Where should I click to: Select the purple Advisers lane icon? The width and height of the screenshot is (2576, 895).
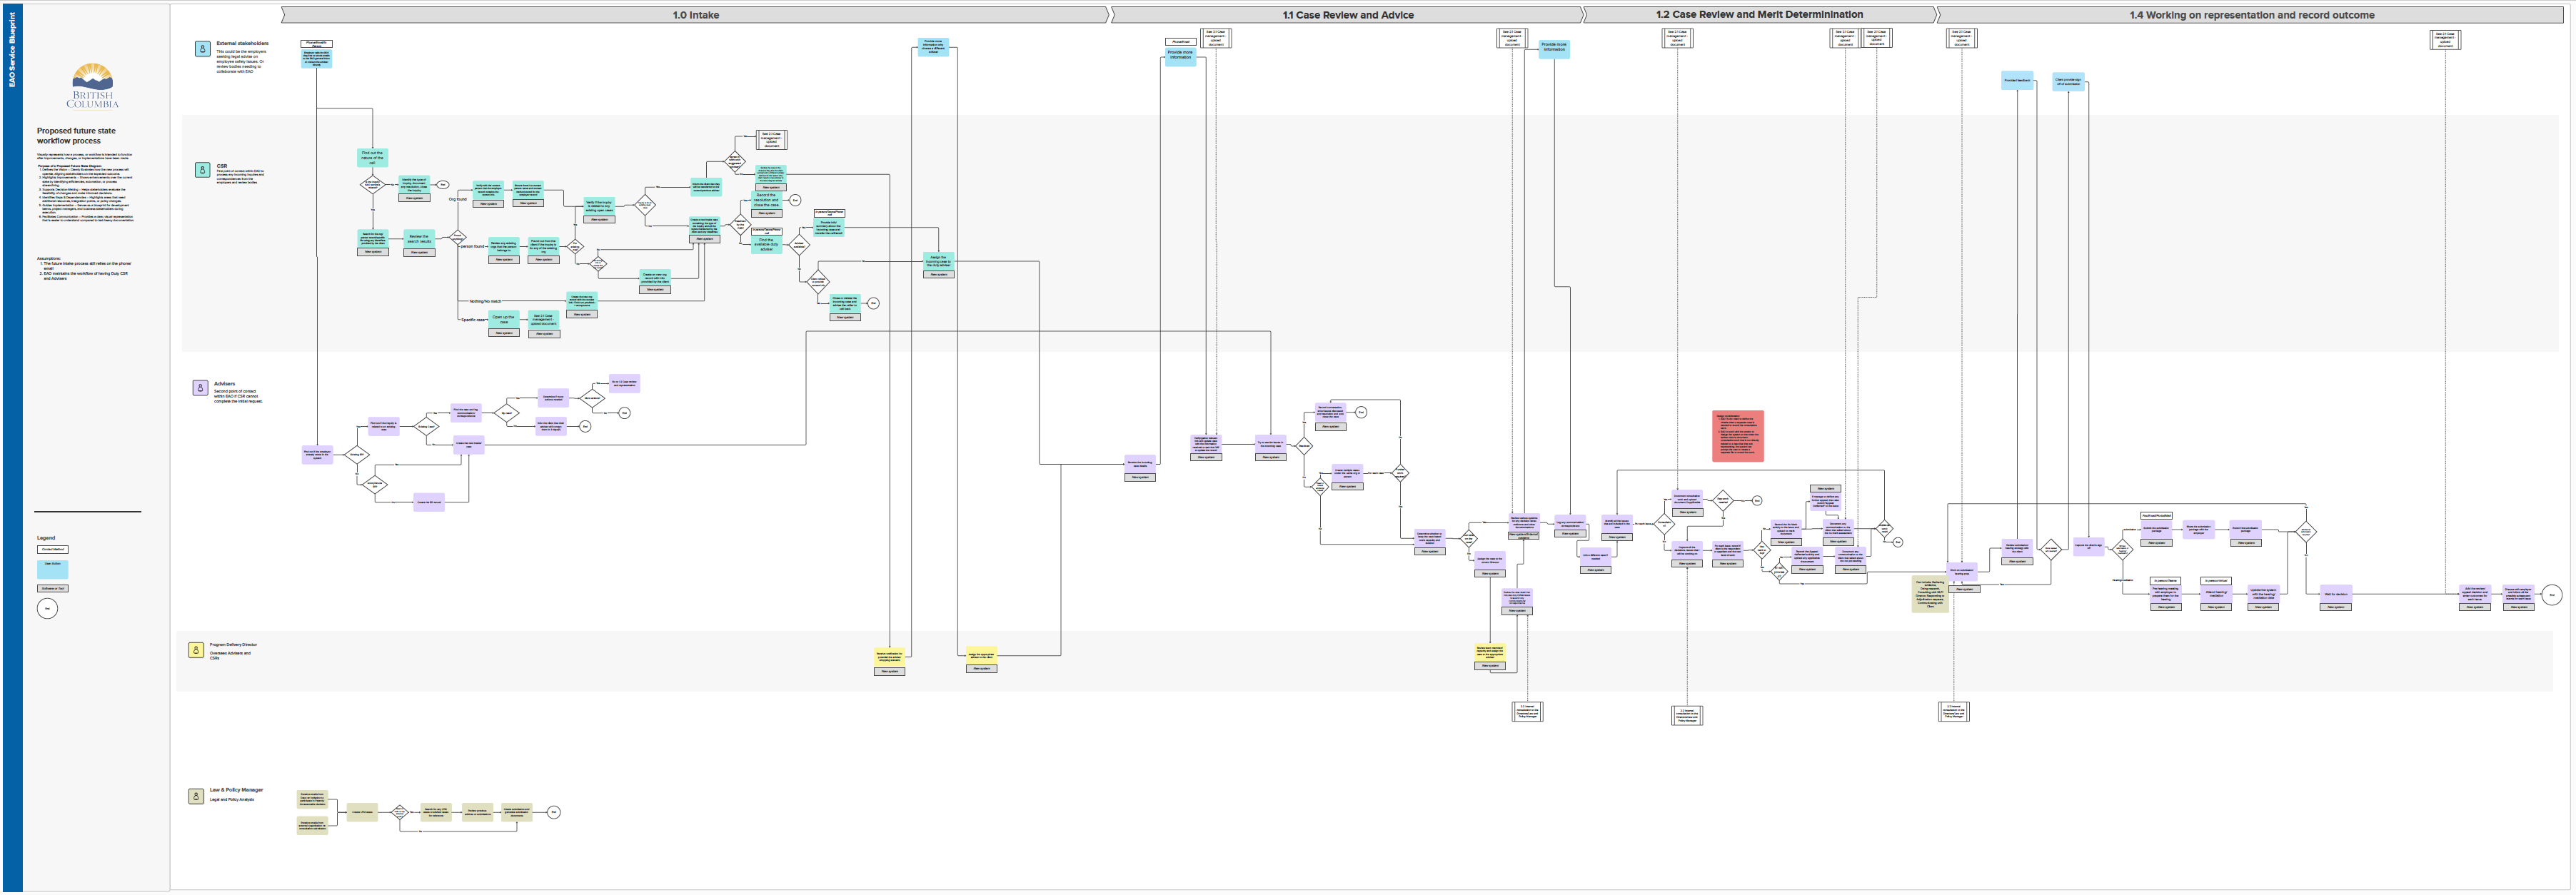click(200, 388)
